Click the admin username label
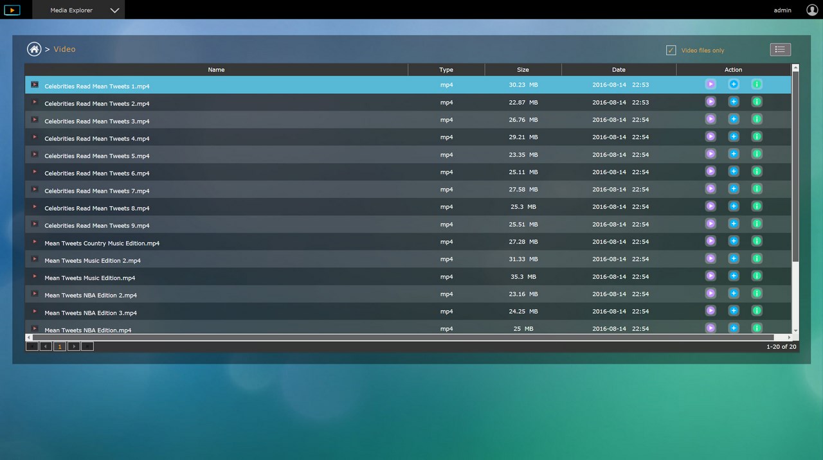 [782, 10]
